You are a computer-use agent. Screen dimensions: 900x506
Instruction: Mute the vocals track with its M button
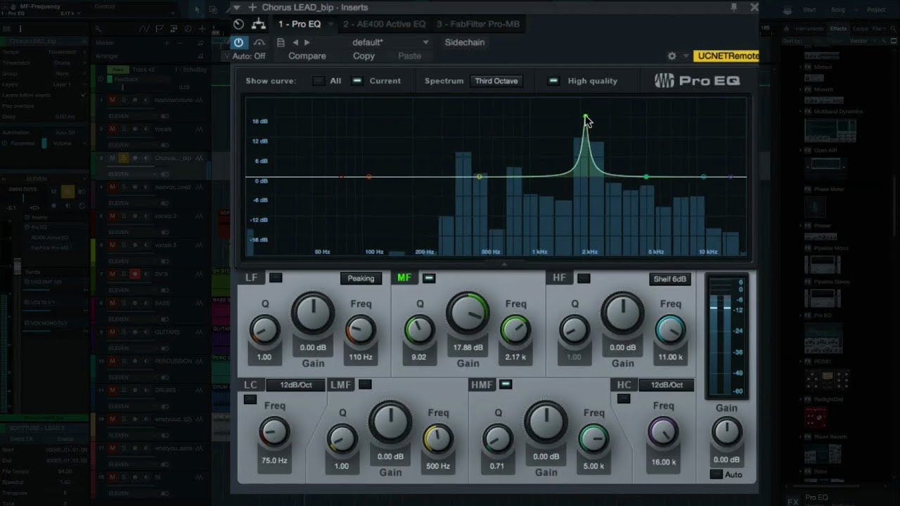point(112,129)
